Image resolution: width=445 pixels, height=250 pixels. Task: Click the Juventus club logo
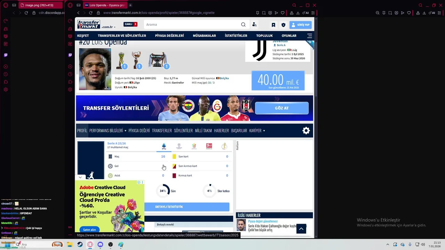coord(259,51)
